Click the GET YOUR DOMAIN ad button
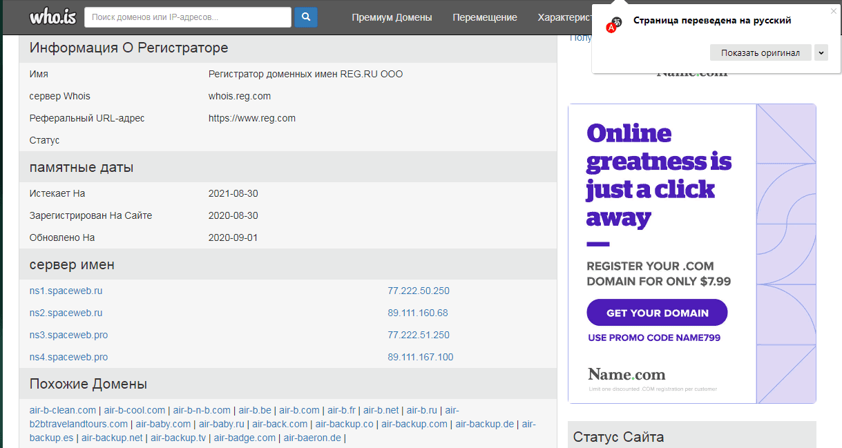The width and height of the screenshot is (842, 448). [x=657, y=313]
